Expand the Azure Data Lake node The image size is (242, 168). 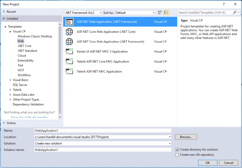pyautogui.click(x=10, y=95)
